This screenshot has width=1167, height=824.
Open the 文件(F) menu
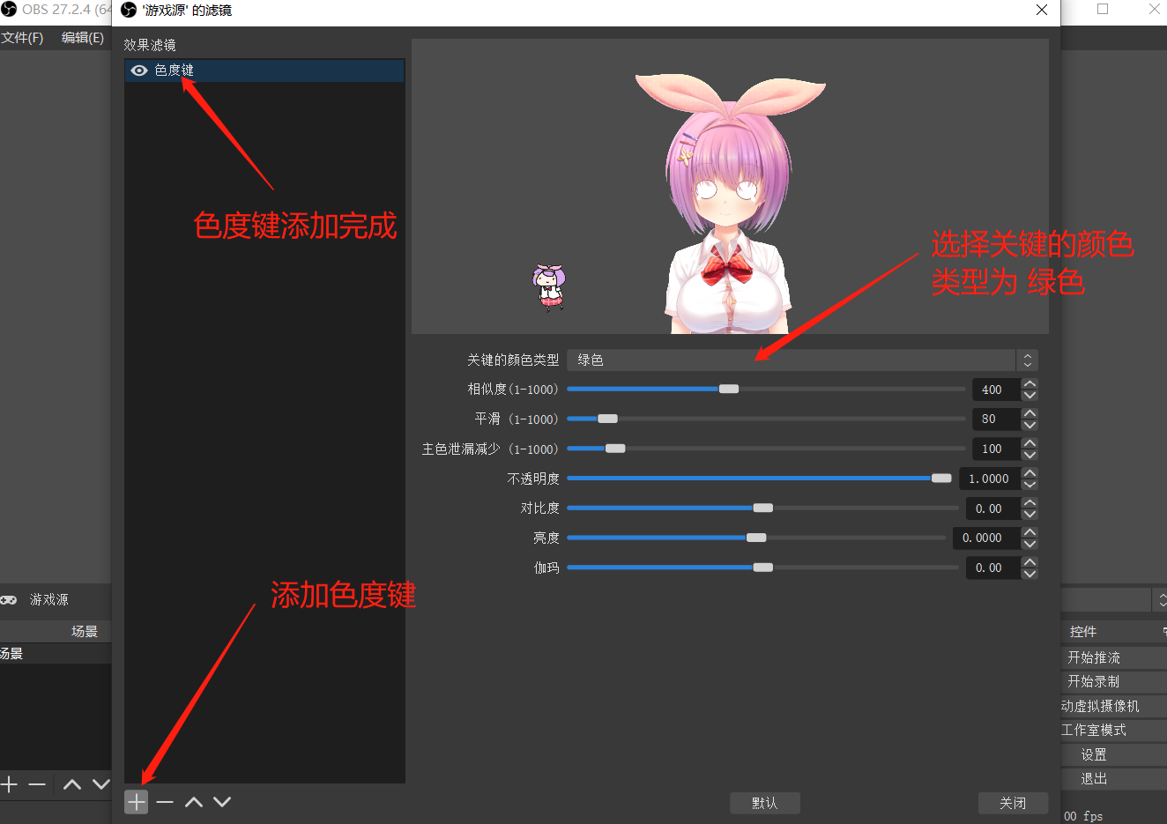click(22, 38)
